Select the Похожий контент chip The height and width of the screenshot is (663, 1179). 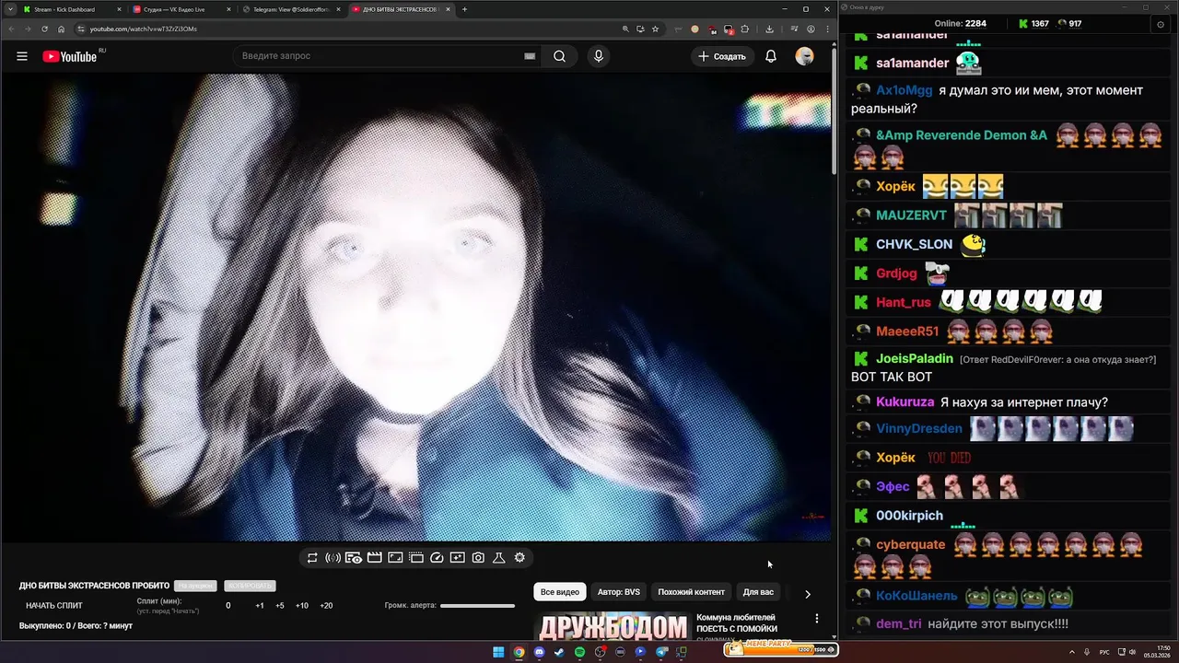[x=691, y=592]
